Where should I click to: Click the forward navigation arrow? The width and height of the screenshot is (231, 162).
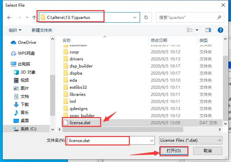click(x=19, y=18)
